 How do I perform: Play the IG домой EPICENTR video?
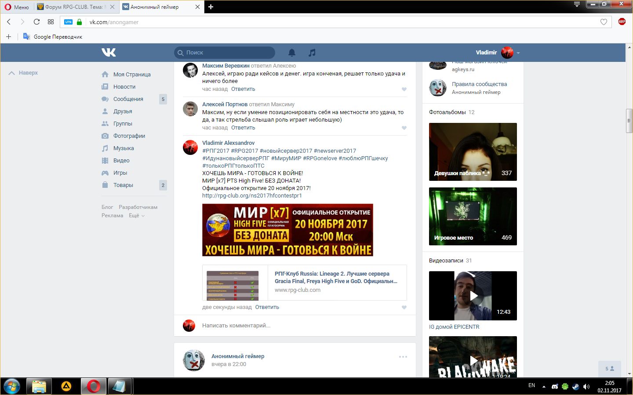473,296
